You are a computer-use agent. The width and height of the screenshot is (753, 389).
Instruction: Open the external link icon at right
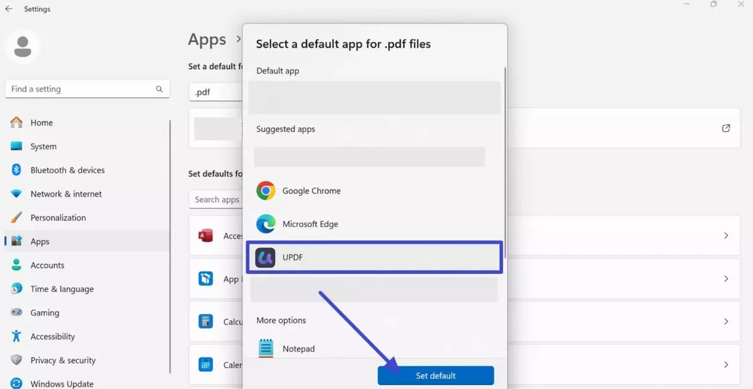pyautogui.click(x=726, y=128)
